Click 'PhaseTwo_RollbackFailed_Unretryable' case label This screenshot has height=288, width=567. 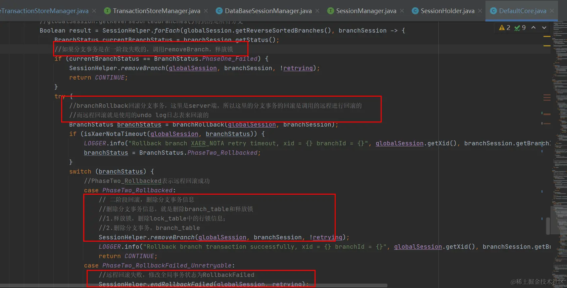pos(167,266)
